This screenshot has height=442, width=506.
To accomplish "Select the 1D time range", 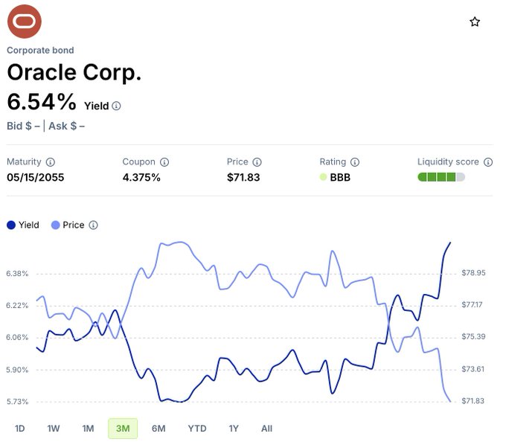I will 20,428.
